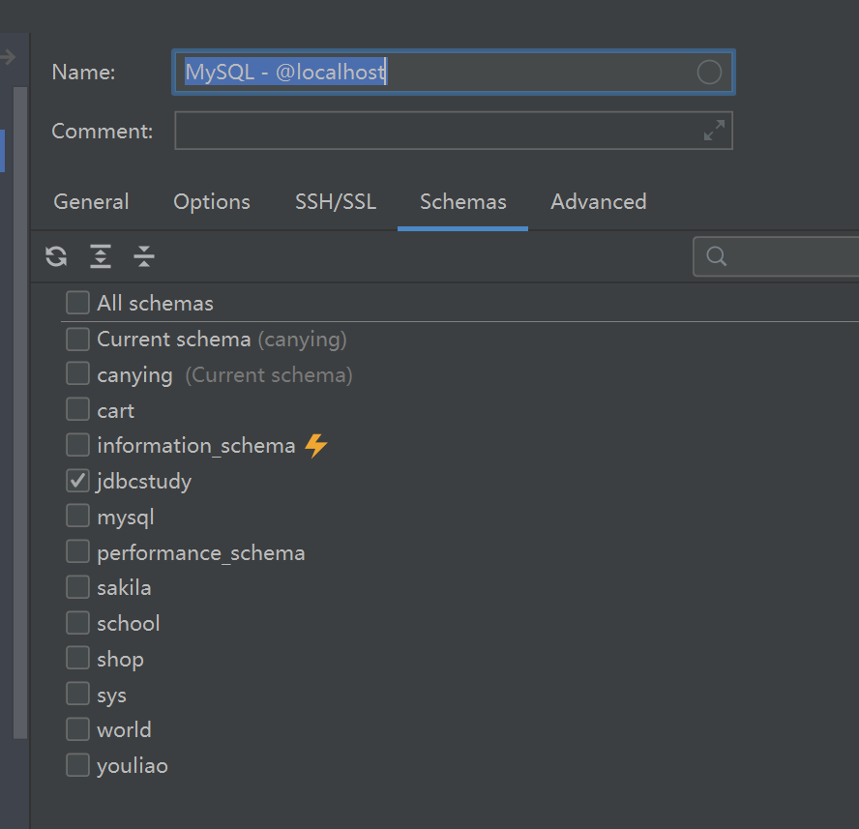Check Current schema (canying) checkbox

77,340
